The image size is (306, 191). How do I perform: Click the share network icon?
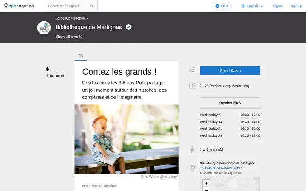click(192, 70)
